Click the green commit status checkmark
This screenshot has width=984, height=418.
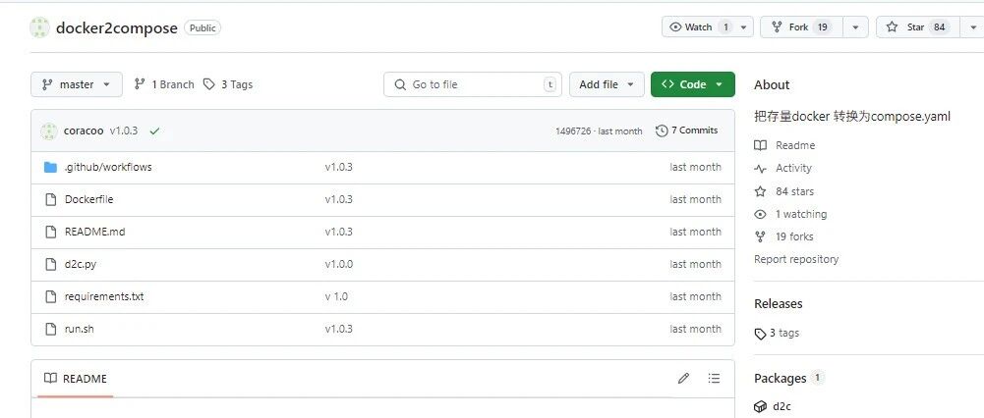click(x=154, y=131)
